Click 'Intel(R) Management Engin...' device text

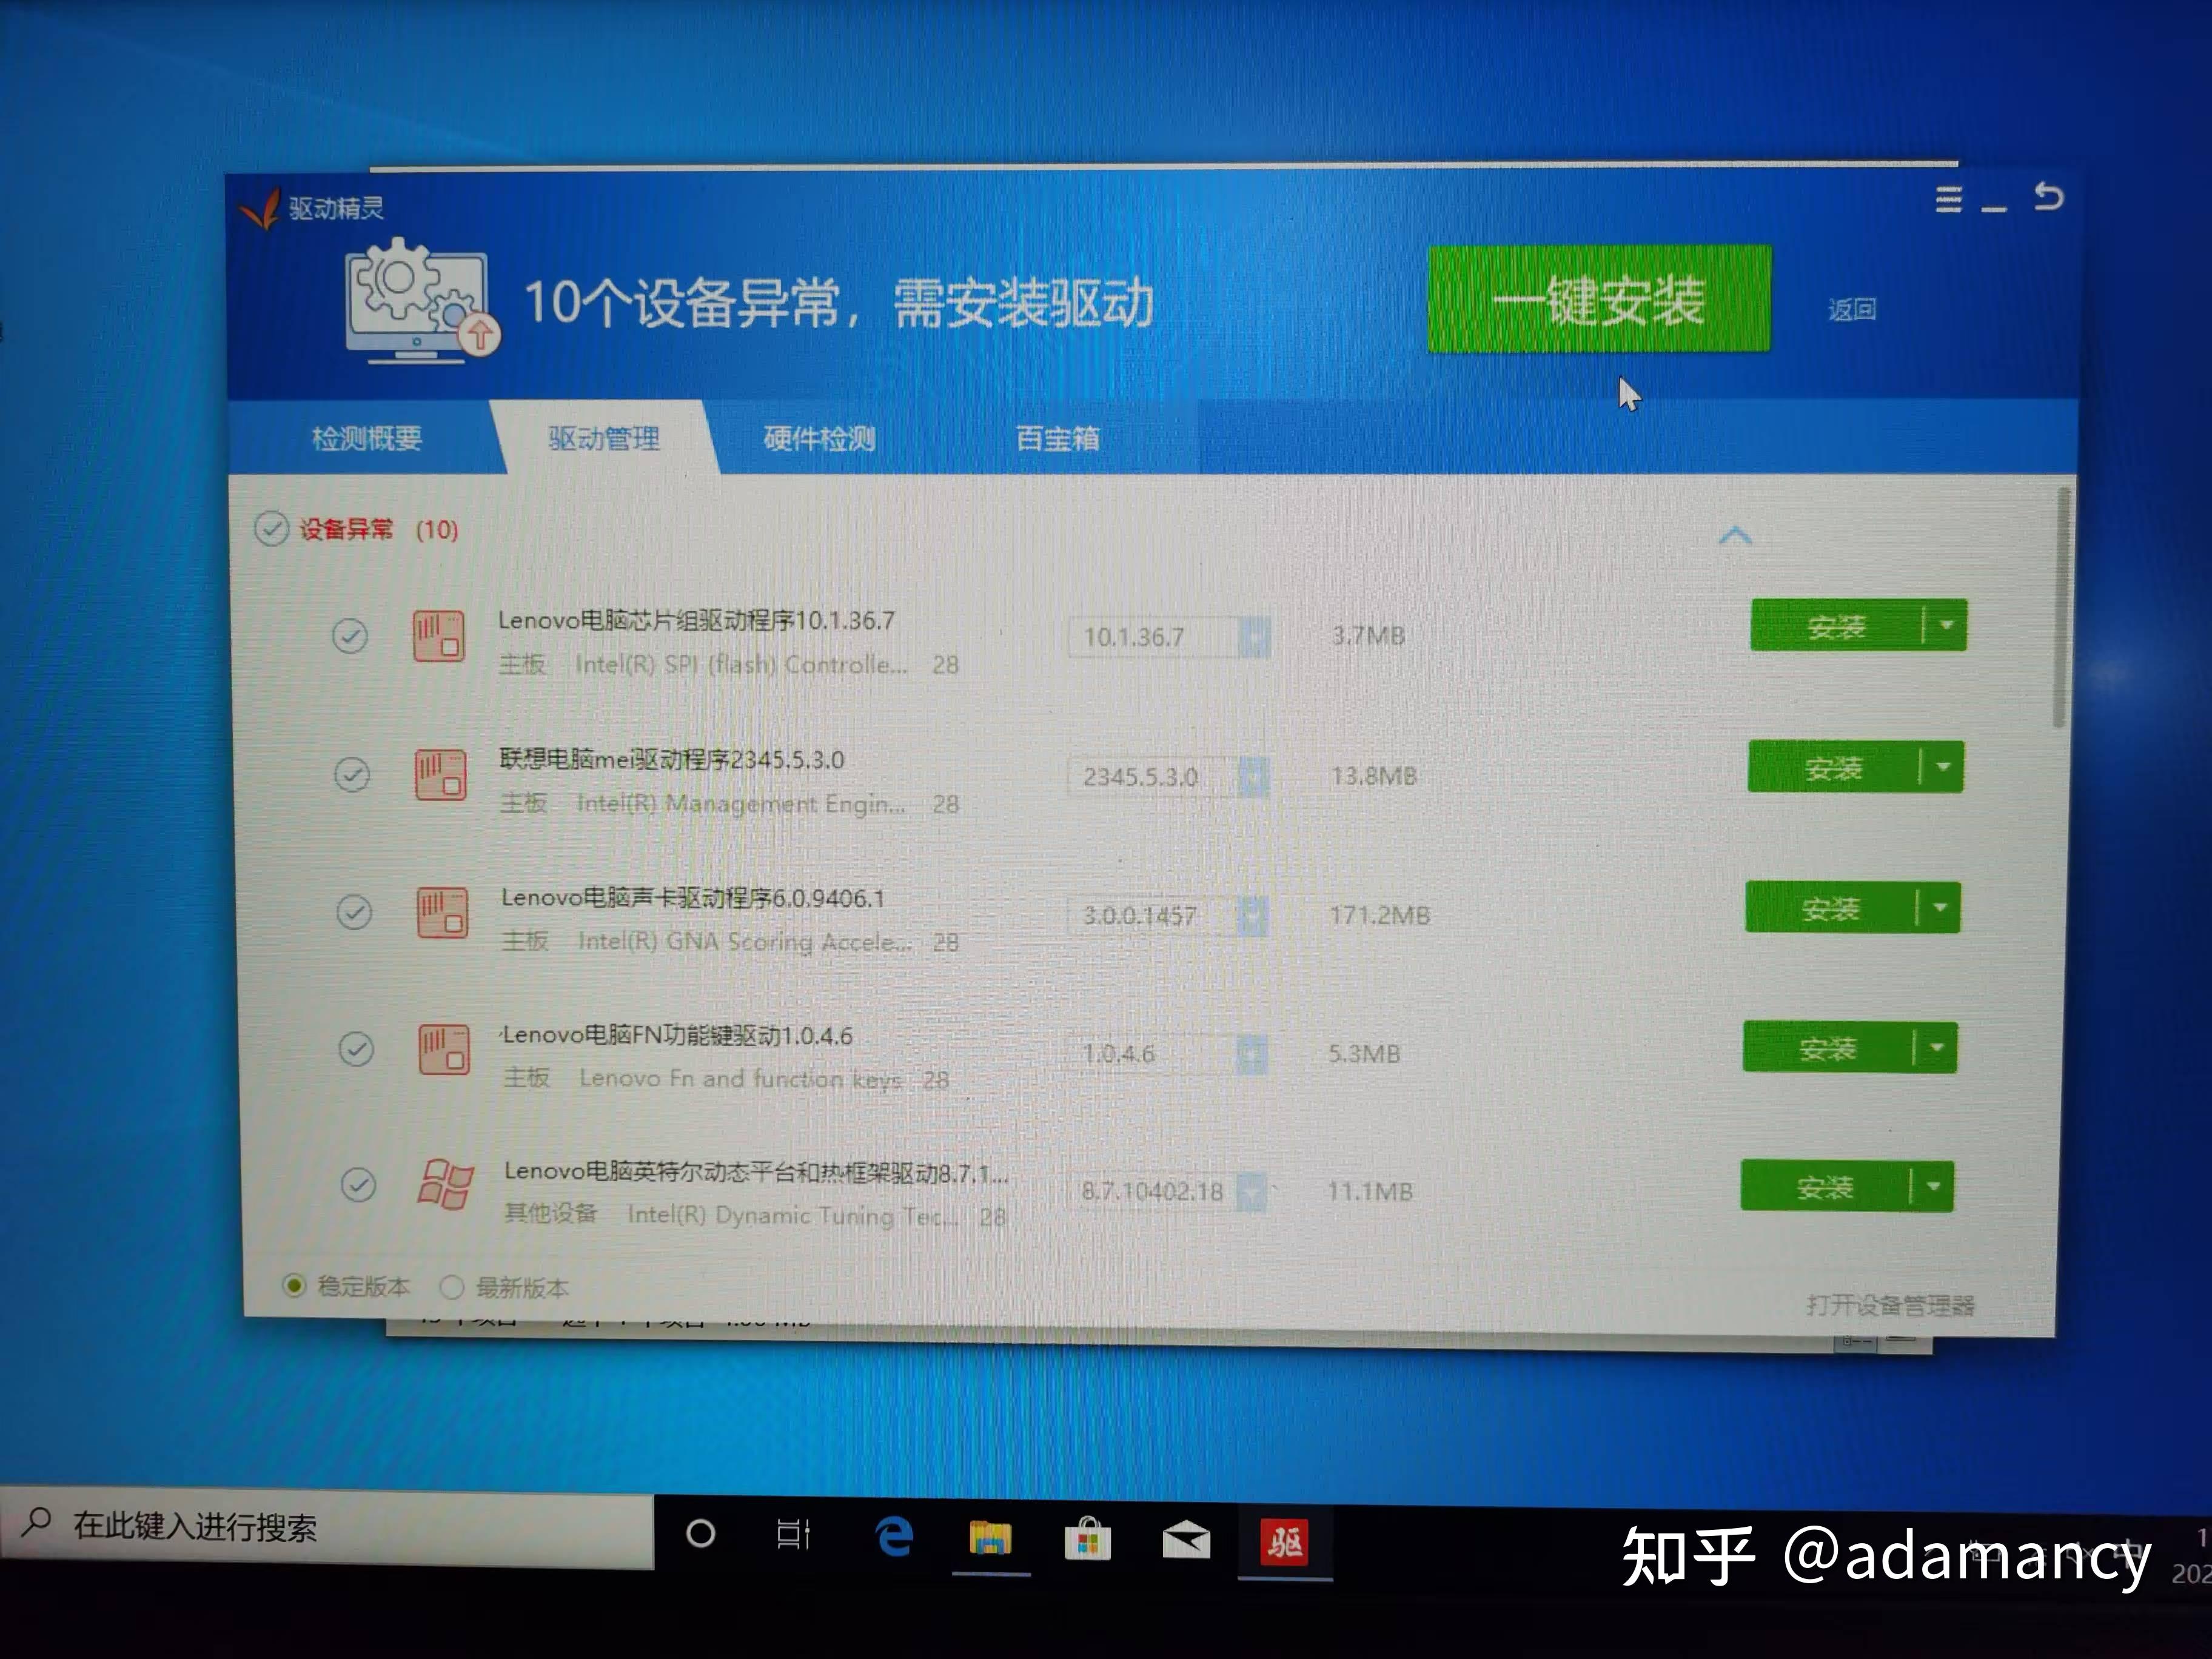click(x=742, y=803)
